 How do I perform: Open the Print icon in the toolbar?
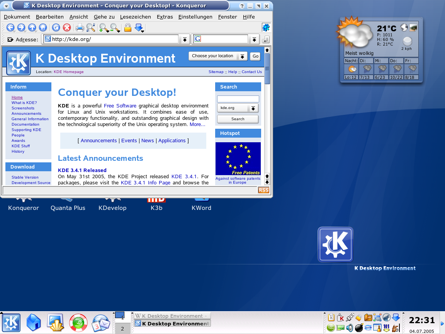[80, 27]
